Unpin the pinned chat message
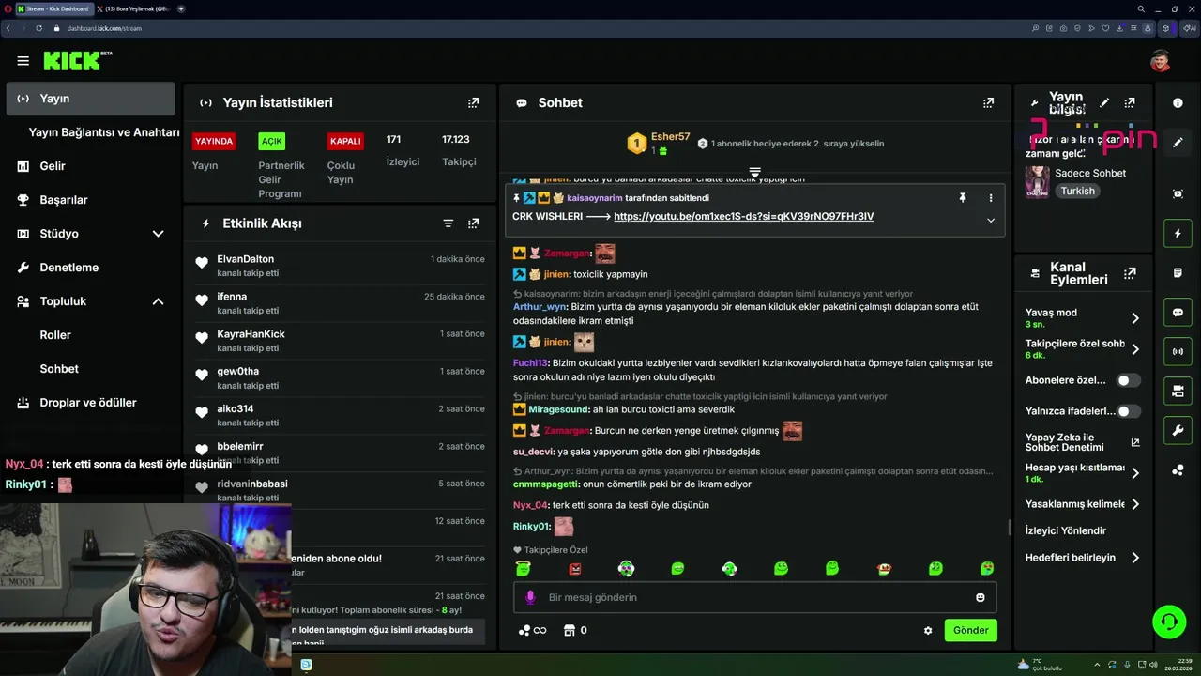This screenshot has width=1201, height=676. click(x=962, y=198)
